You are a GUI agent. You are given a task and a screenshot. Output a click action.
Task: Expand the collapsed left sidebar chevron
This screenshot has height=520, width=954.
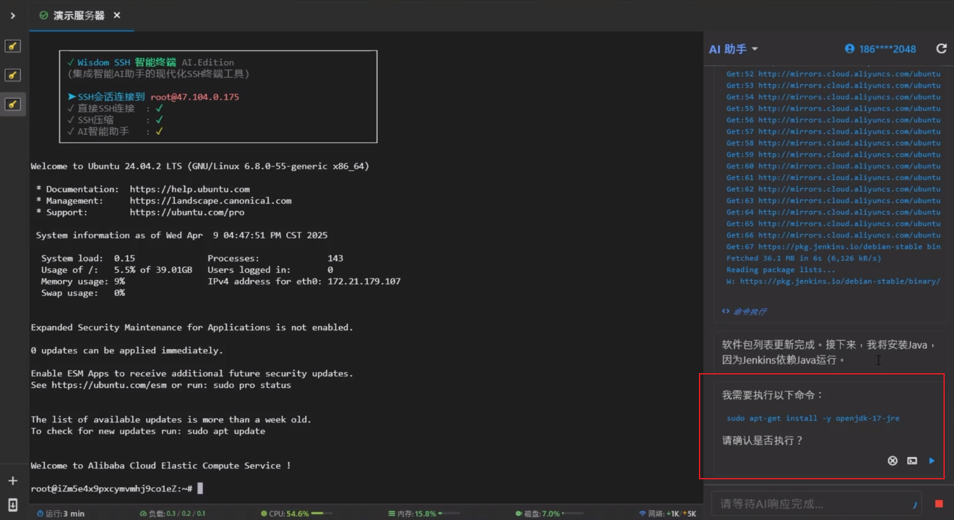tap(12, 15)
